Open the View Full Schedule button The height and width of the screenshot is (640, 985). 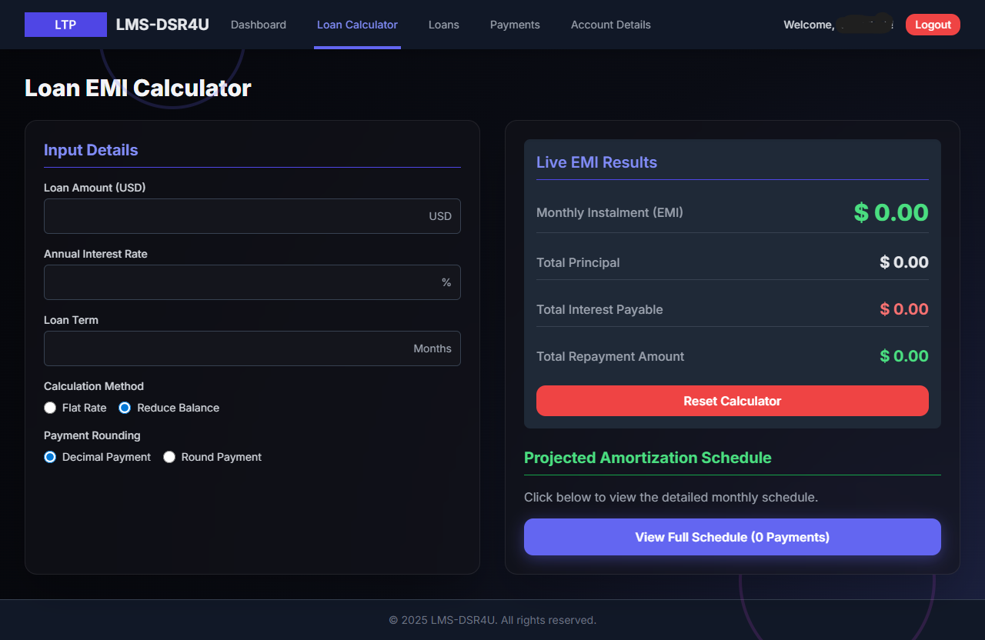[732, 536]
